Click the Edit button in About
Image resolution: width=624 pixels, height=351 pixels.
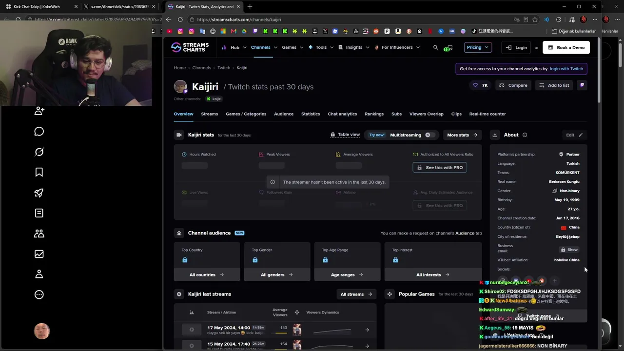click(x=574, y=135)
